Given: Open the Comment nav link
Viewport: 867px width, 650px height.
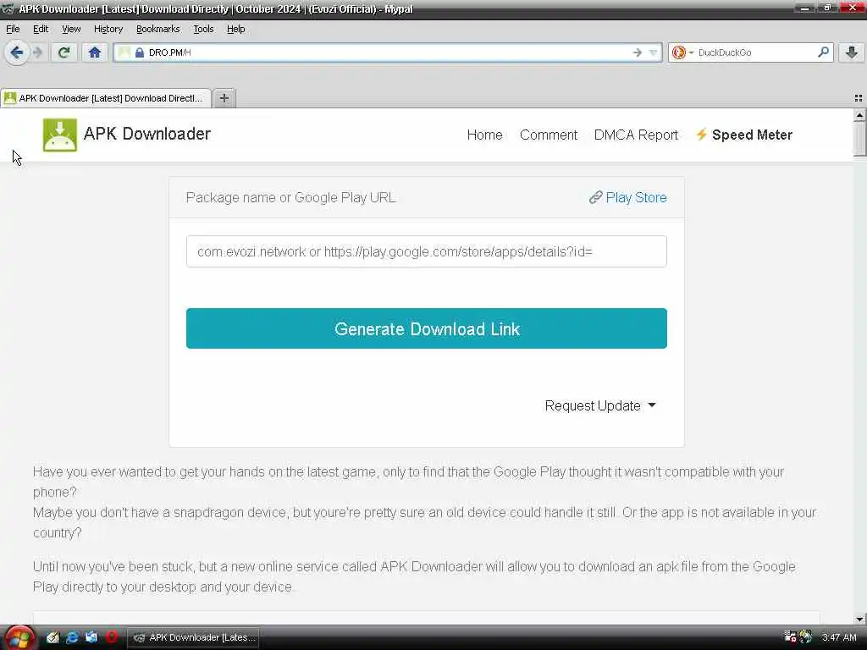Looking at the screenshot, I should point(548,135).
